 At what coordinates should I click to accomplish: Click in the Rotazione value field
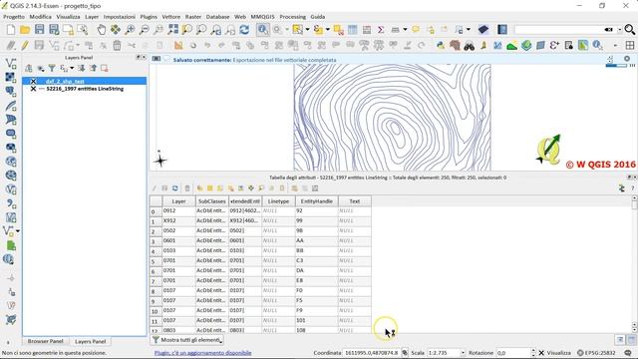pyautogui.click(x=512, y=352)
